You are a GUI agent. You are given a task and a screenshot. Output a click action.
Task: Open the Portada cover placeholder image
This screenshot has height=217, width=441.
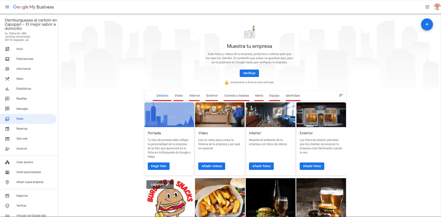coord(169,115)
